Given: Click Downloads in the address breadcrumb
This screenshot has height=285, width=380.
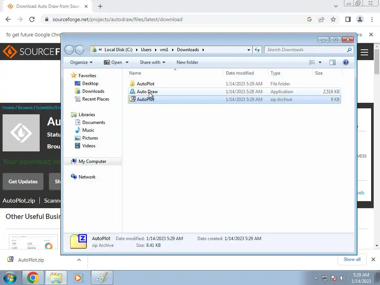Looking at the screenshot, I should 188,50.
